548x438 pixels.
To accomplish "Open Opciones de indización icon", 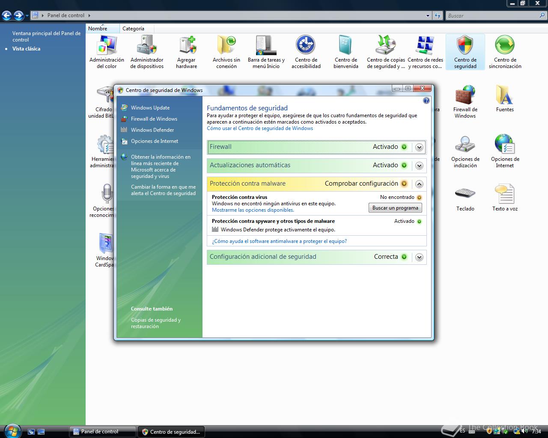I will [465, 151].
